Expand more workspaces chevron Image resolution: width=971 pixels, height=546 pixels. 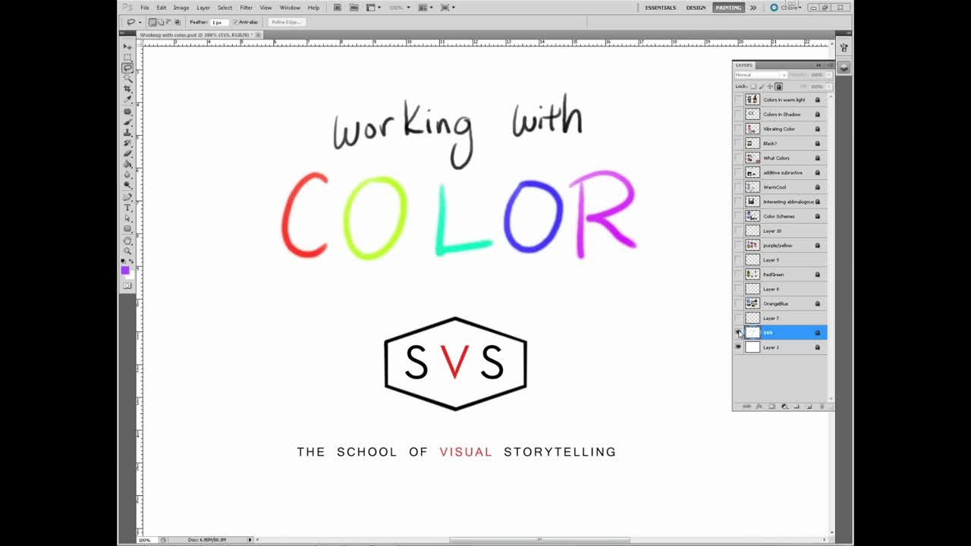pyautogui.click(x=753, y=8)
